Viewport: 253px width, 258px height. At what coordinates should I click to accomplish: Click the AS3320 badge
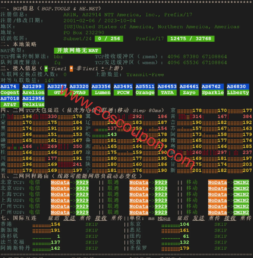tap(79, 86)
